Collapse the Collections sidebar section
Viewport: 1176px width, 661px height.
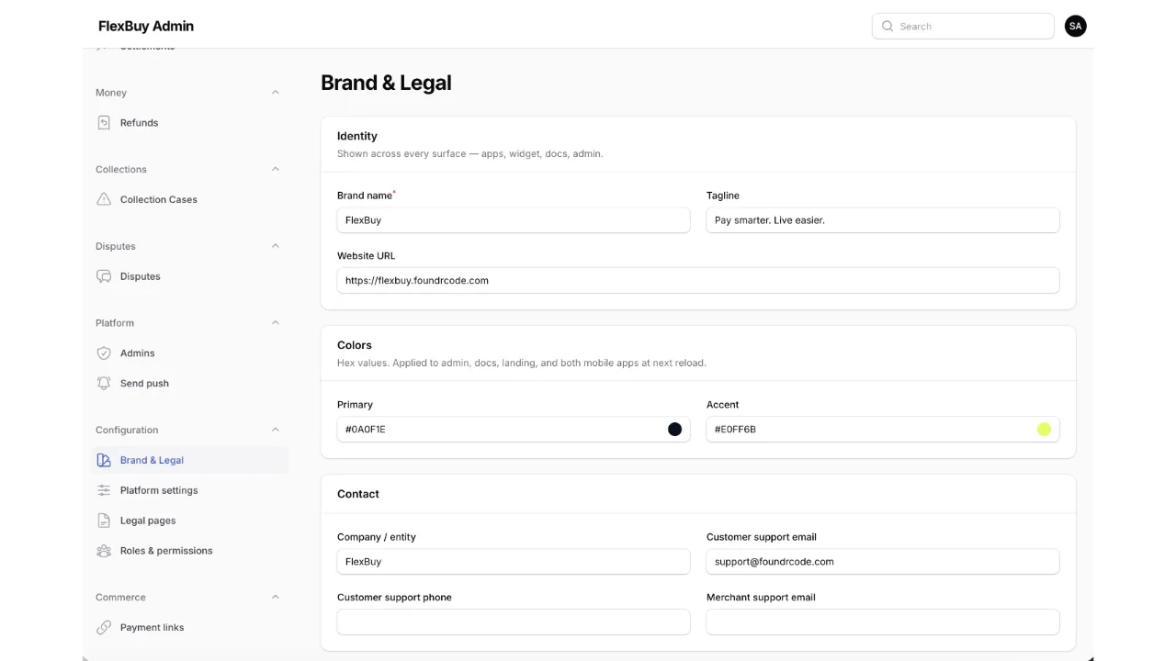pos(275,169)
